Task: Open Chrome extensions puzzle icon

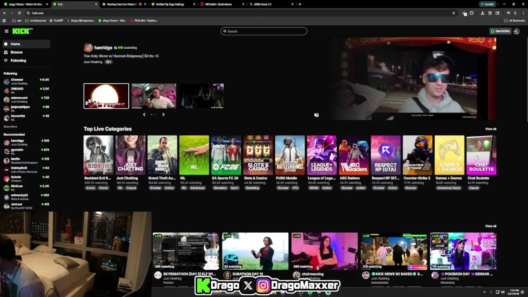Action: coord(471,13)
